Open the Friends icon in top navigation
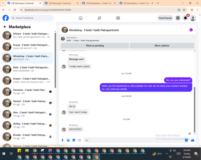This screenshot has height=160, width=201. coord(99,18)
